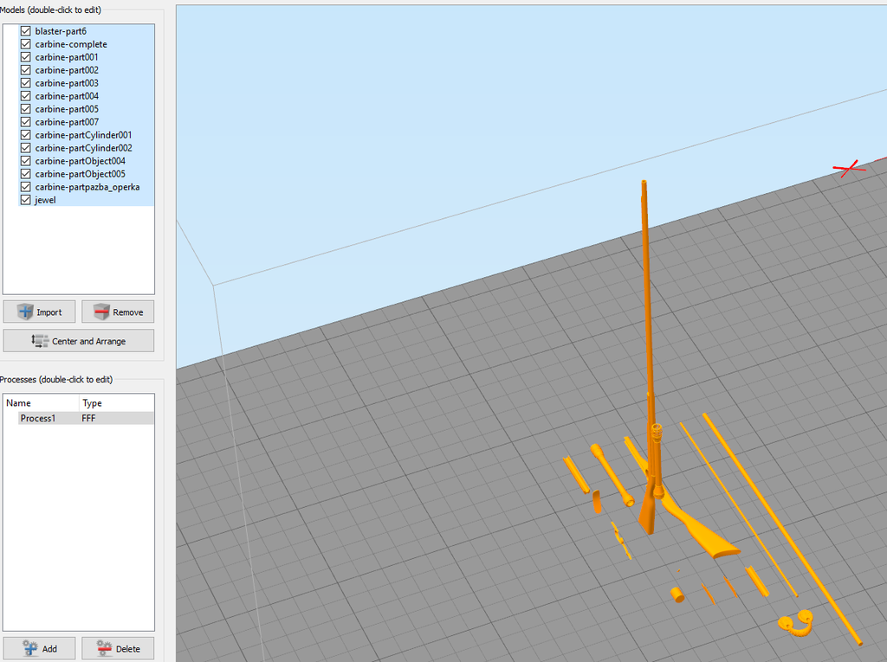Screen dimensions: 887x662
Task: Click the red origin axis marker
Action: click(849, 169)
